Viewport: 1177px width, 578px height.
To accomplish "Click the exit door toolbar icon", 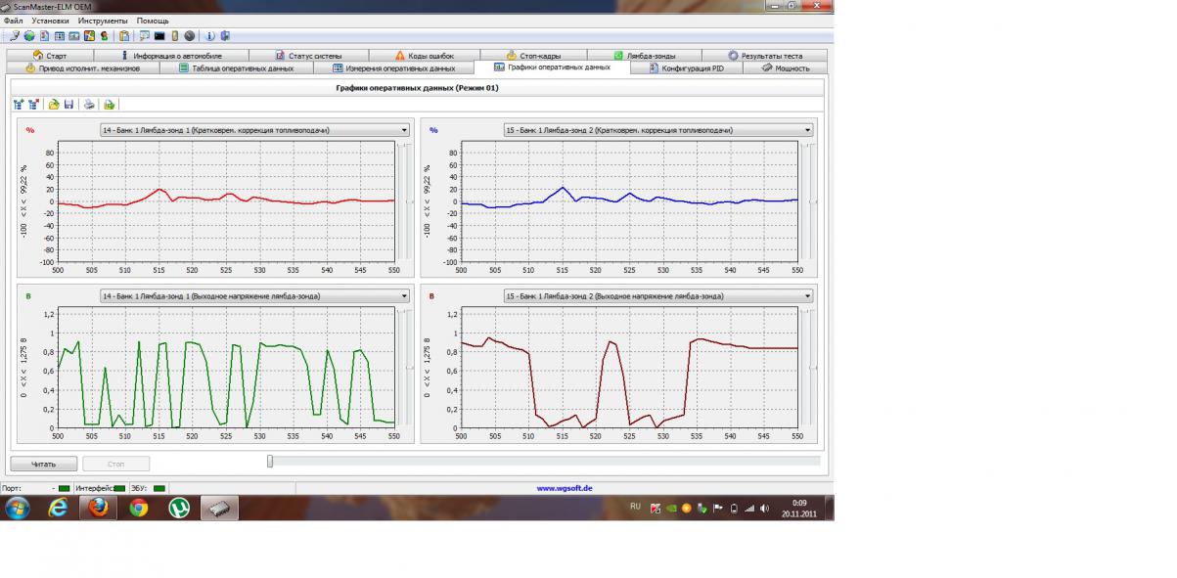I will point(225,36).
